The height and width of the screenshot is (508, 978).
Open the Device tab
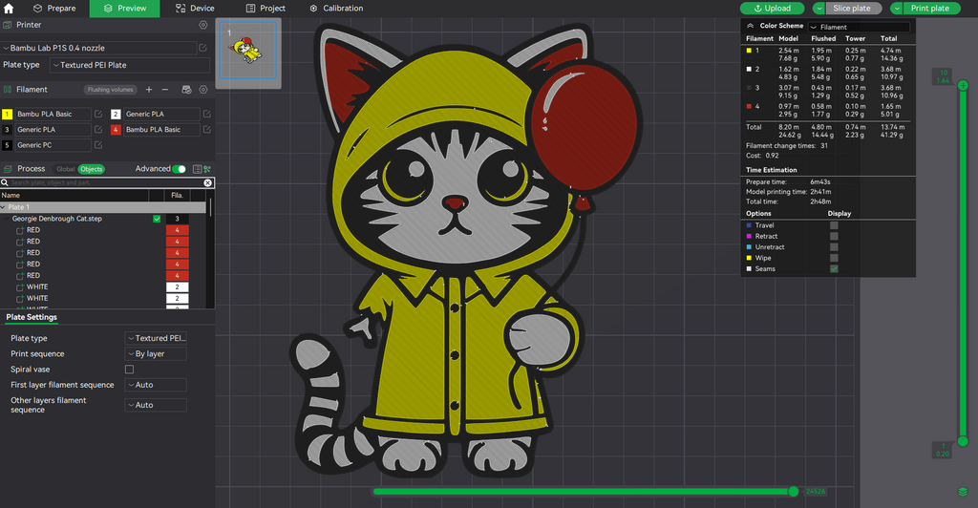[195, 8]
